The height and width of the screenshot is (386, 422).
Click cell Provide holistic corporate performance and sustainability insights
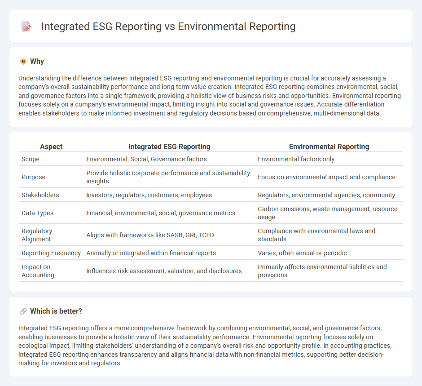point(169,177)
